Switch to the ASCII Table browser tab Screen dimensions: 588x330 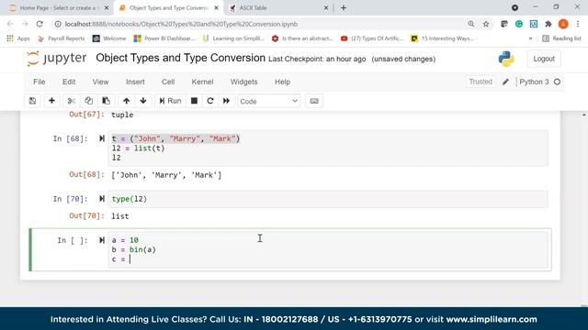click(x=277, y=8)
